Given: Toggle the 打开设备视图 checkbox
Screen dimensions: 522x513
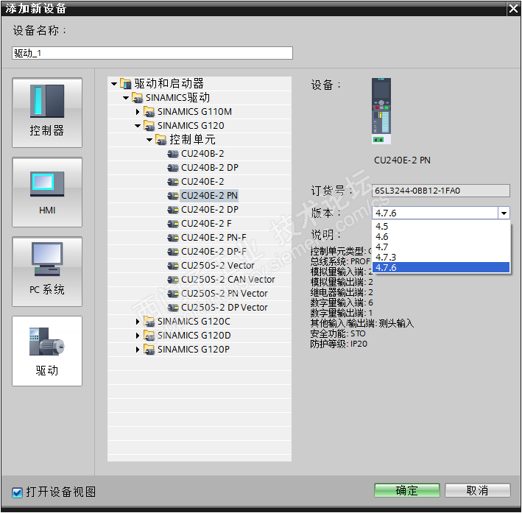Looking at the screenshot, I should pyautogui.click(x=17, y=492).
